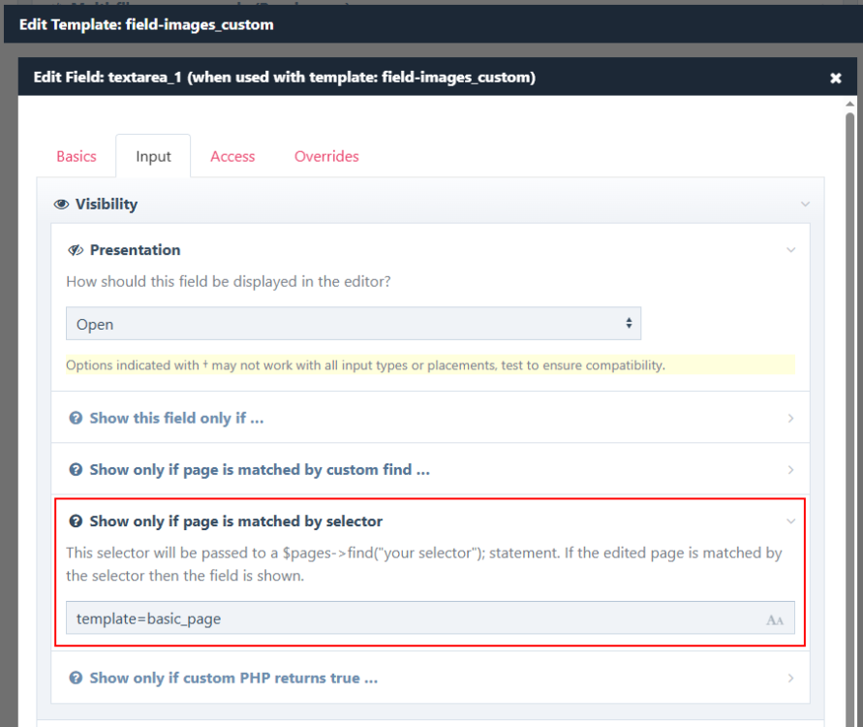
Task: Click the slashed-eye icon beside Presentation
Action: 76,250
